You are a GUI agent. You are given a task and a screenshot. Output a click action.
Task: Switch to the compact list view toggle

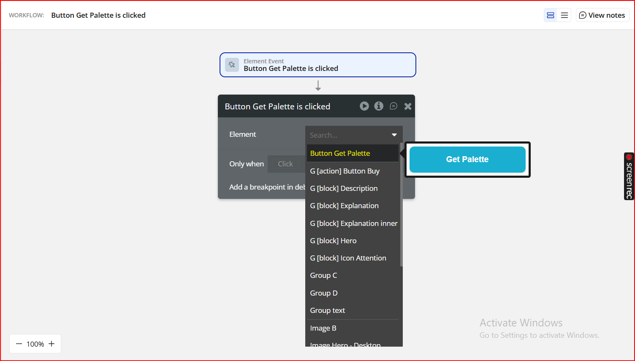pyautogui.click(x=564, y=15)
